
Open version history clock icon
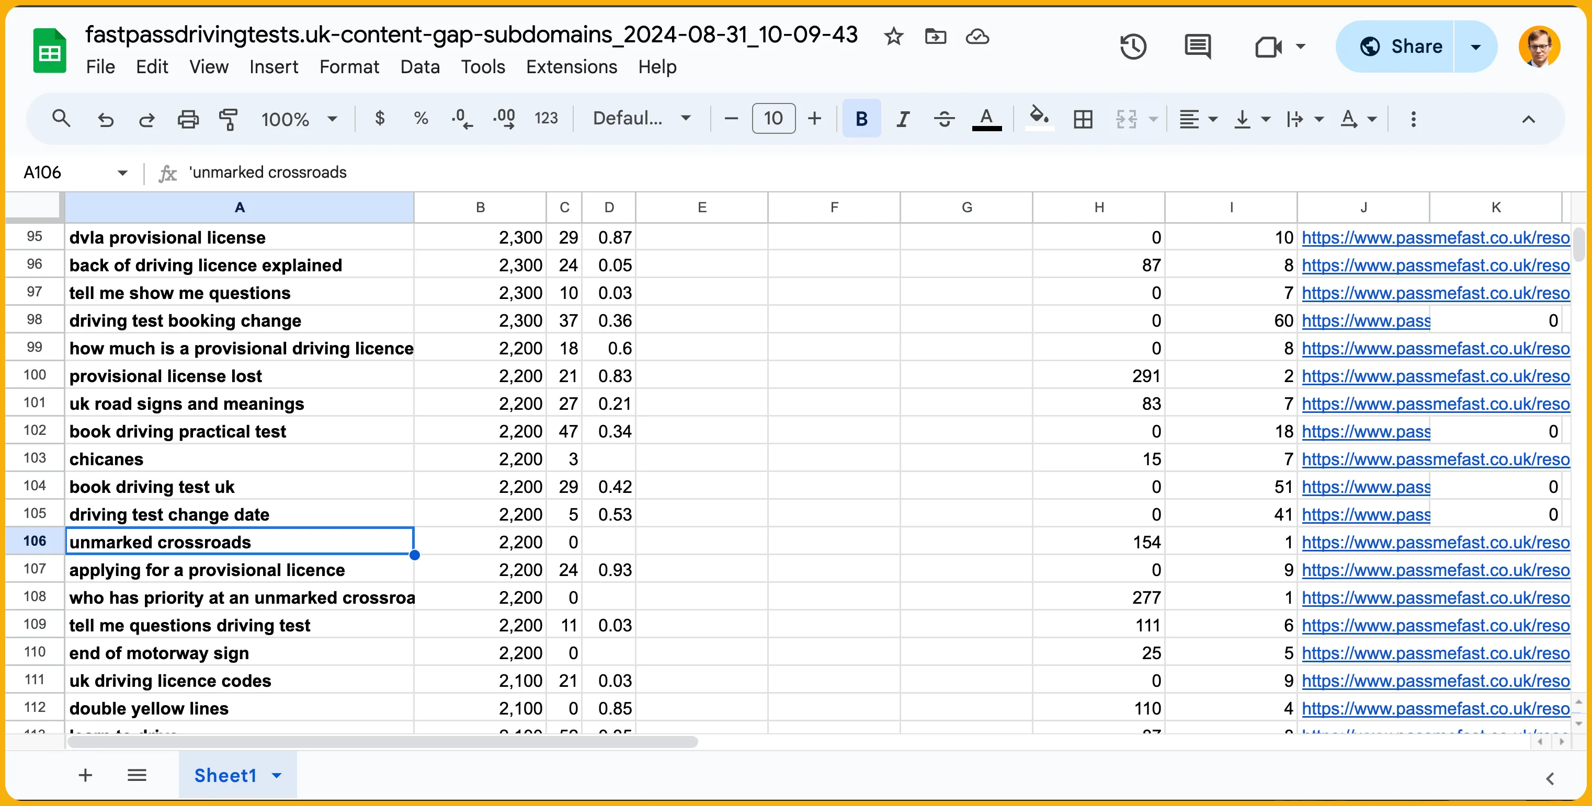click(x=1133, y=47)
